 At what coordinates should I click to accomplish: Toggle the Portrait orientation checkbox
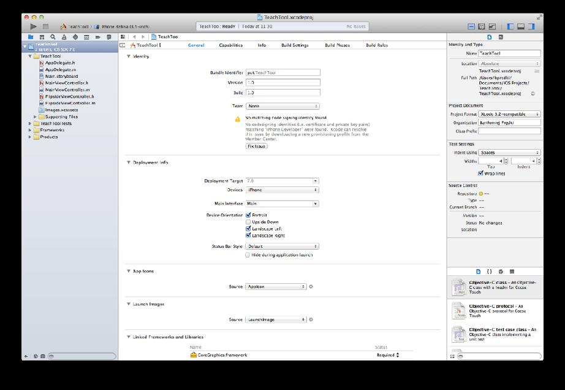(x=248, y=215)
